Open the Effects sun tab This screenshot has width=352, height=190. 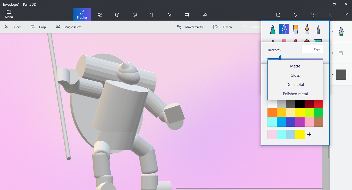(170, 15)
